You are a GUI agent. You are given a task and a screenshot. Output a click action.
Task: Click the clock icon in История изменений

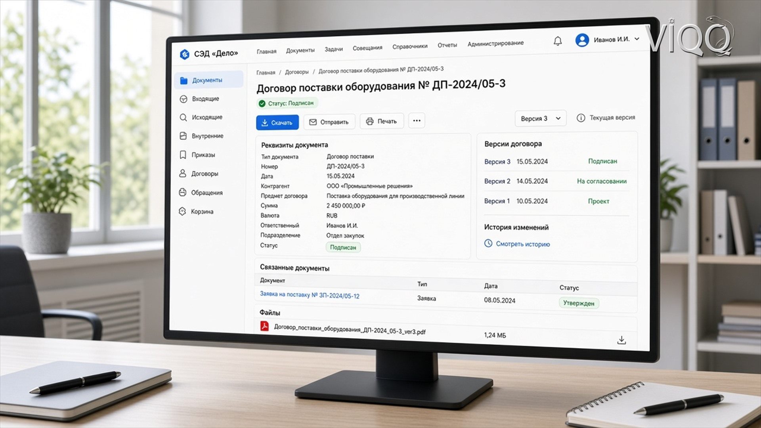click(x=488, y=243)
